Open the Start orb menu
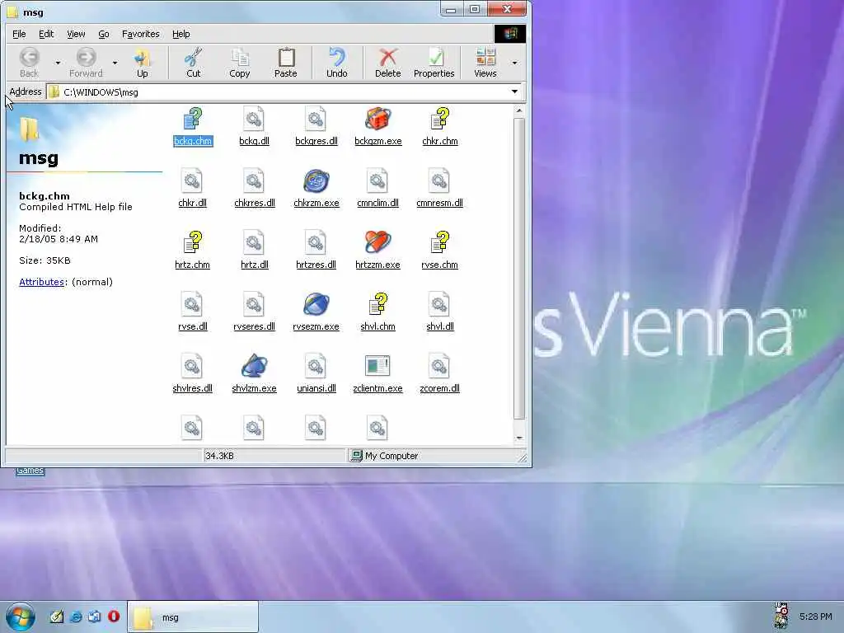Image resolution: width=844 pixels, height=633 pixels. pyautogui.click(x=21, y=617)
